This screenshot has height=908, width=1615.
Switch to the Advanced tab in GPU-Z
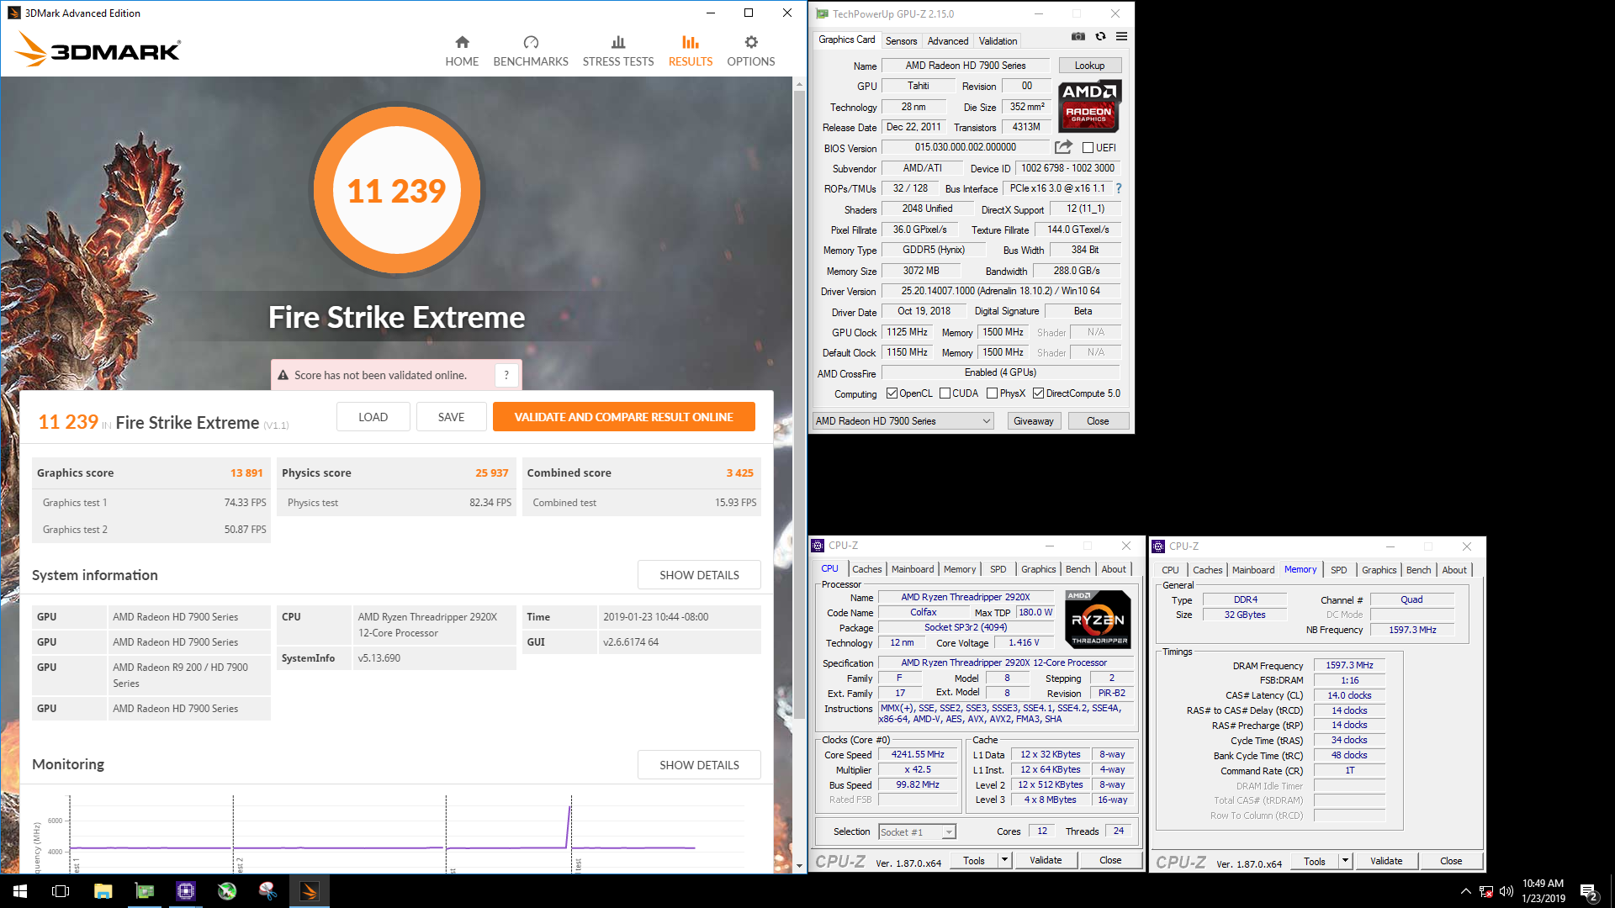pos(948,41)
